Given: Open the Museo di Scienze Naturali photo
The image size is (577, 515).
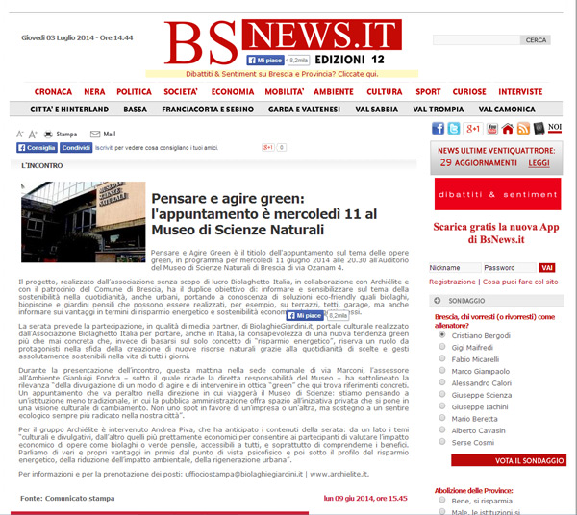Looking at the screenshot, I should tap(83, 222).
